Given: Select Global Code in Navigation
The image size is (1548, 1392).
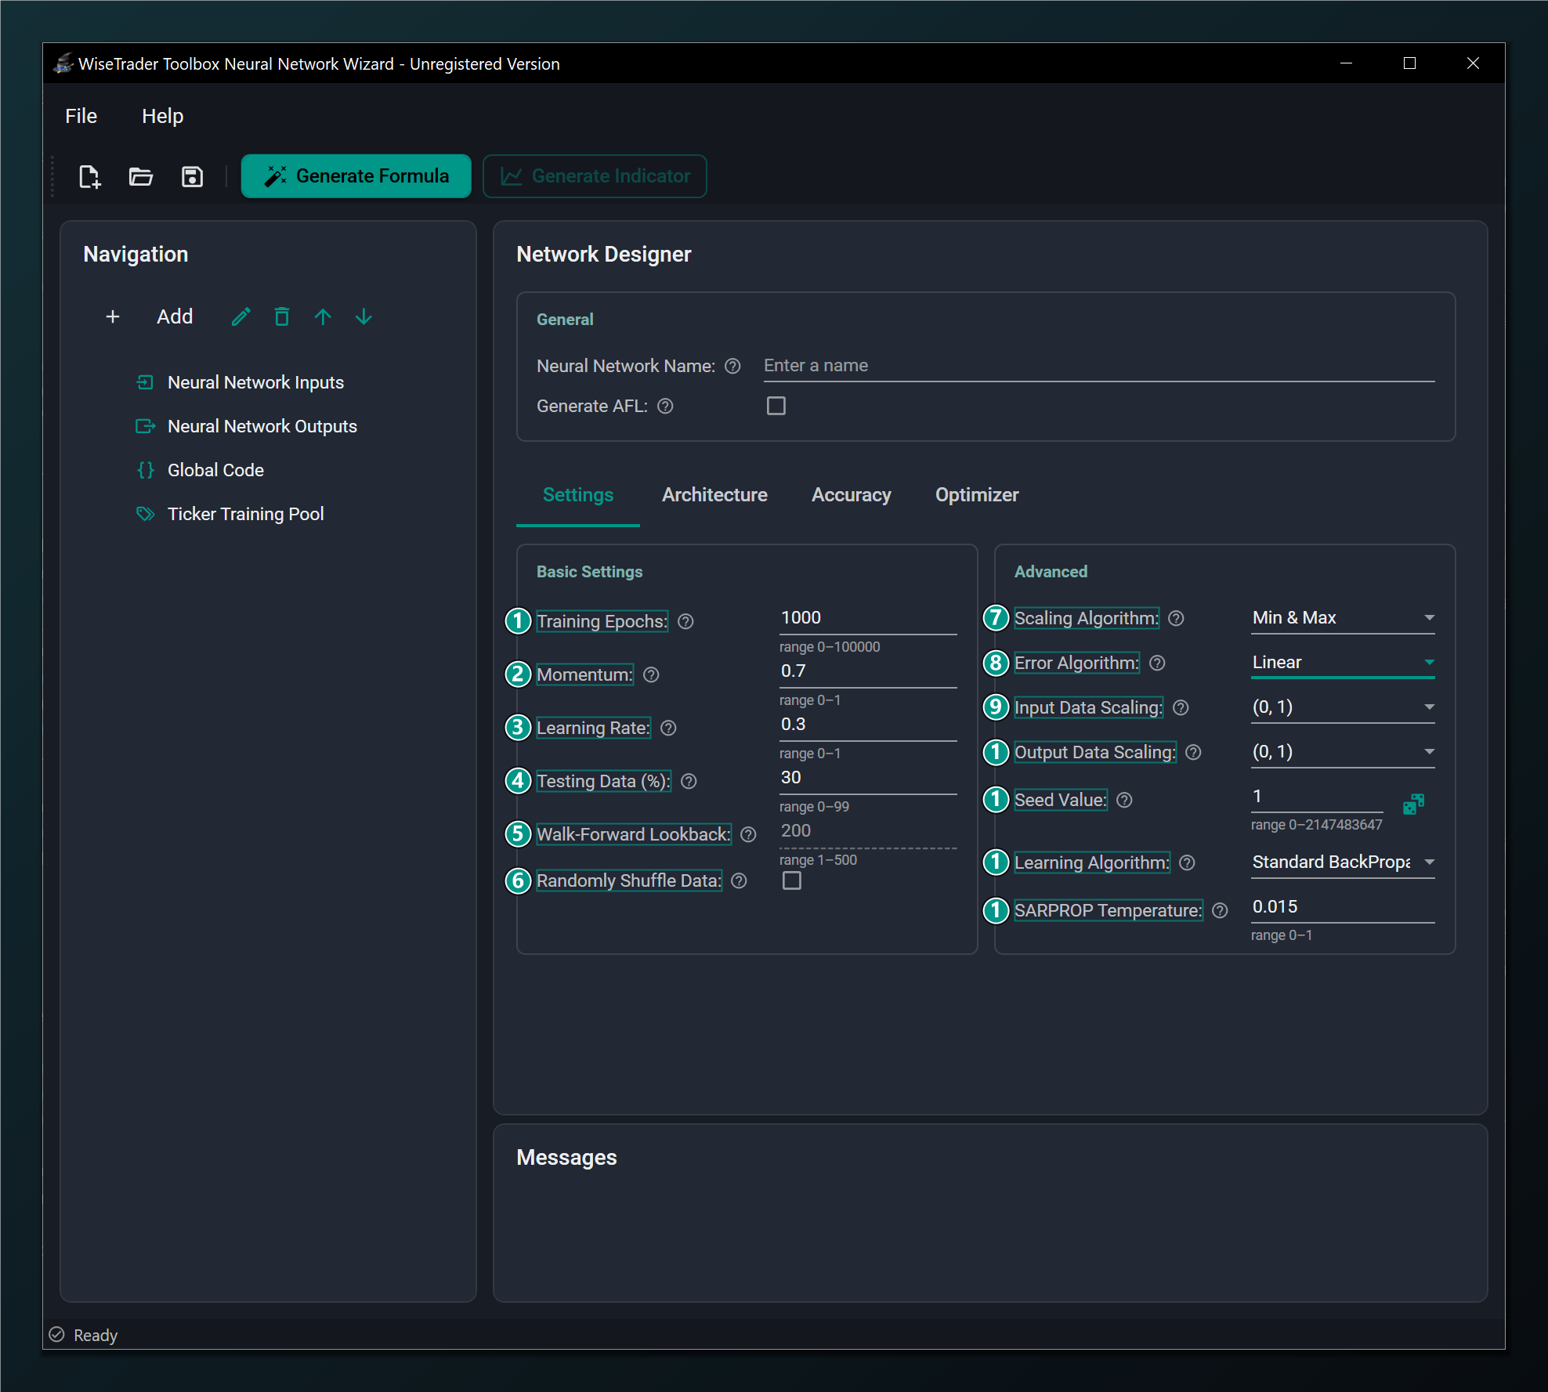Looking at the screenshot, I should (x=215, y=470).
